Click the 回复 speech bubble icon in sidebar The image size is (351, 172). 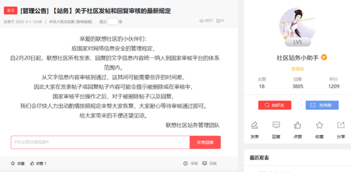click(276, 125)
